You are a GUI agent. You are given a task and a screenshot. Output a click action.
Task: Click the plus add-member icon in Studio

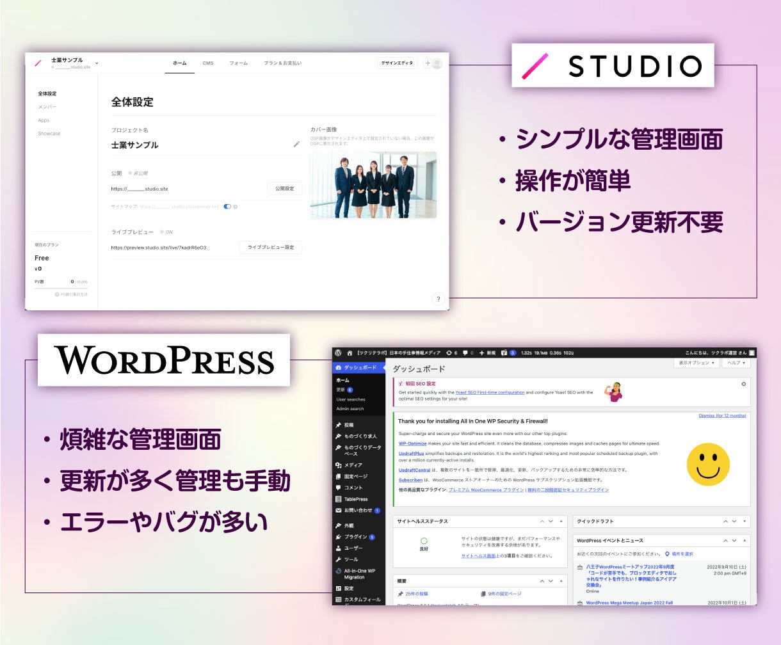(x=428, y=63)
